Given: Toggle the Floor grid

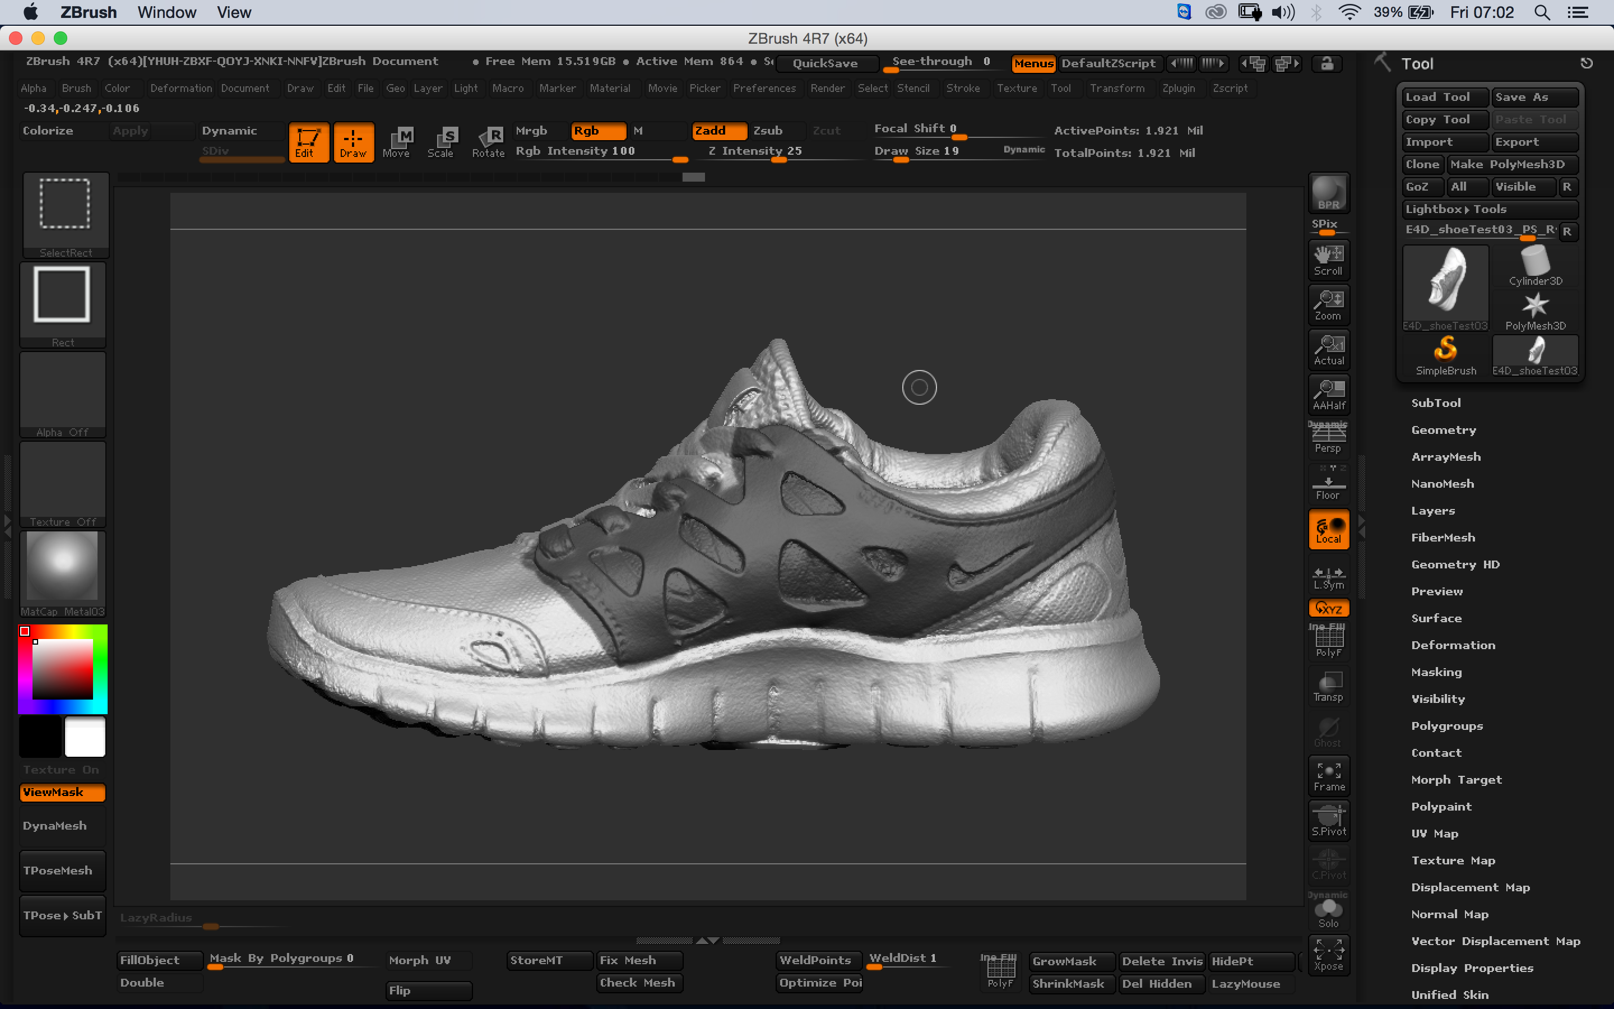Looking at the screenshot, I should (1329, 484).
